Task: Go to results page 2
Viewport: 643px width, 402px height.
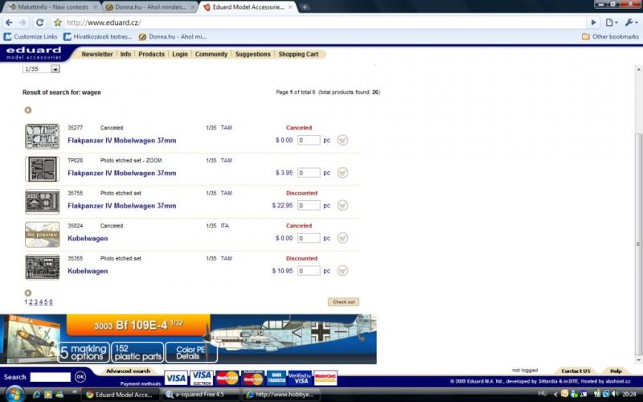Action: (31, 302)
